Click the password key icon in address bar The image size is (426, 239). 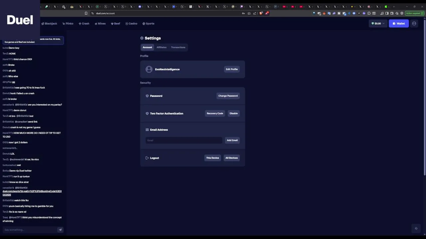(x=243, y=13)
